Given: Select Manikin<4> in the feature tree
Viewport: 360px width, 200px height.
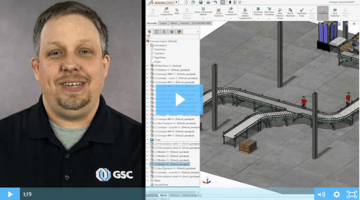Looking at the screenshot, I should [x=171, y=164].
